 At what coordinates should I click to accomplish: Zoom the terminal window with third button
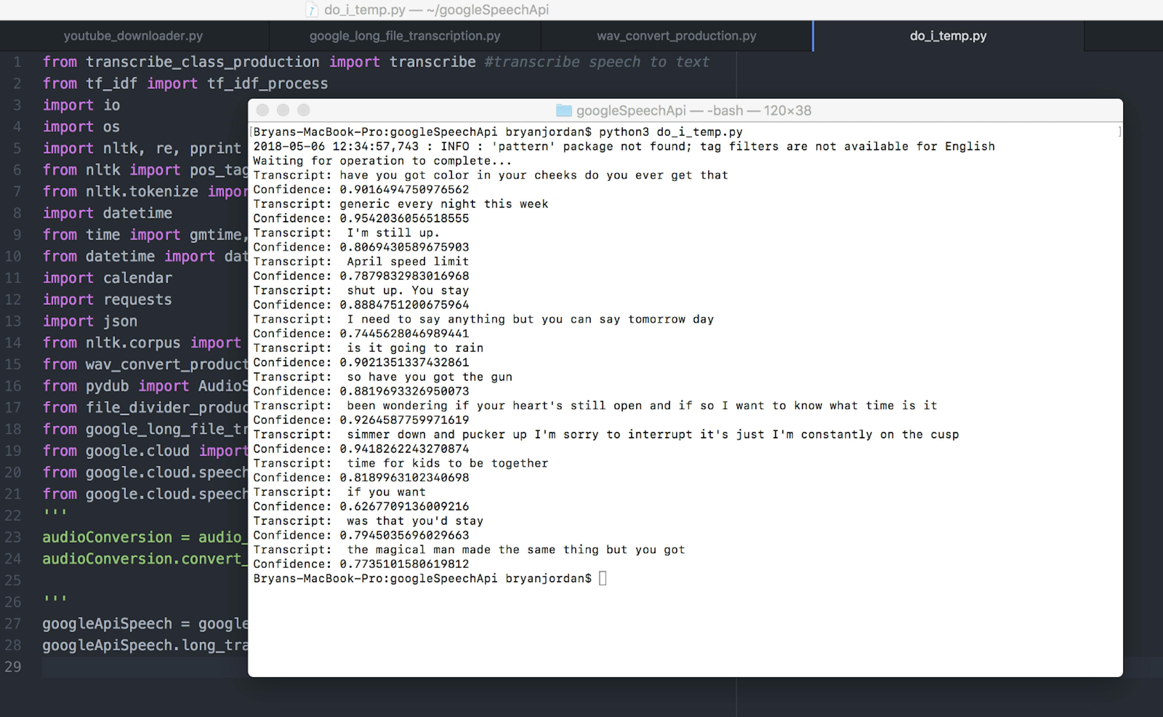[x=304, y=111]
